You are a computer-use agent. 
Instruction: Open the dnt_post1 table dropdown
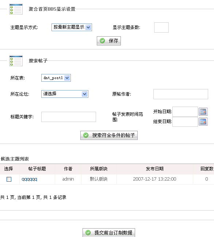[56, 78]
